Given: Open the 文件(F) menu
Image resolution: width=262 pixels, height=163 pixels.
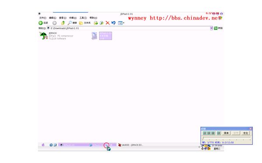Looking at the screenshot, I should (43, 18).
